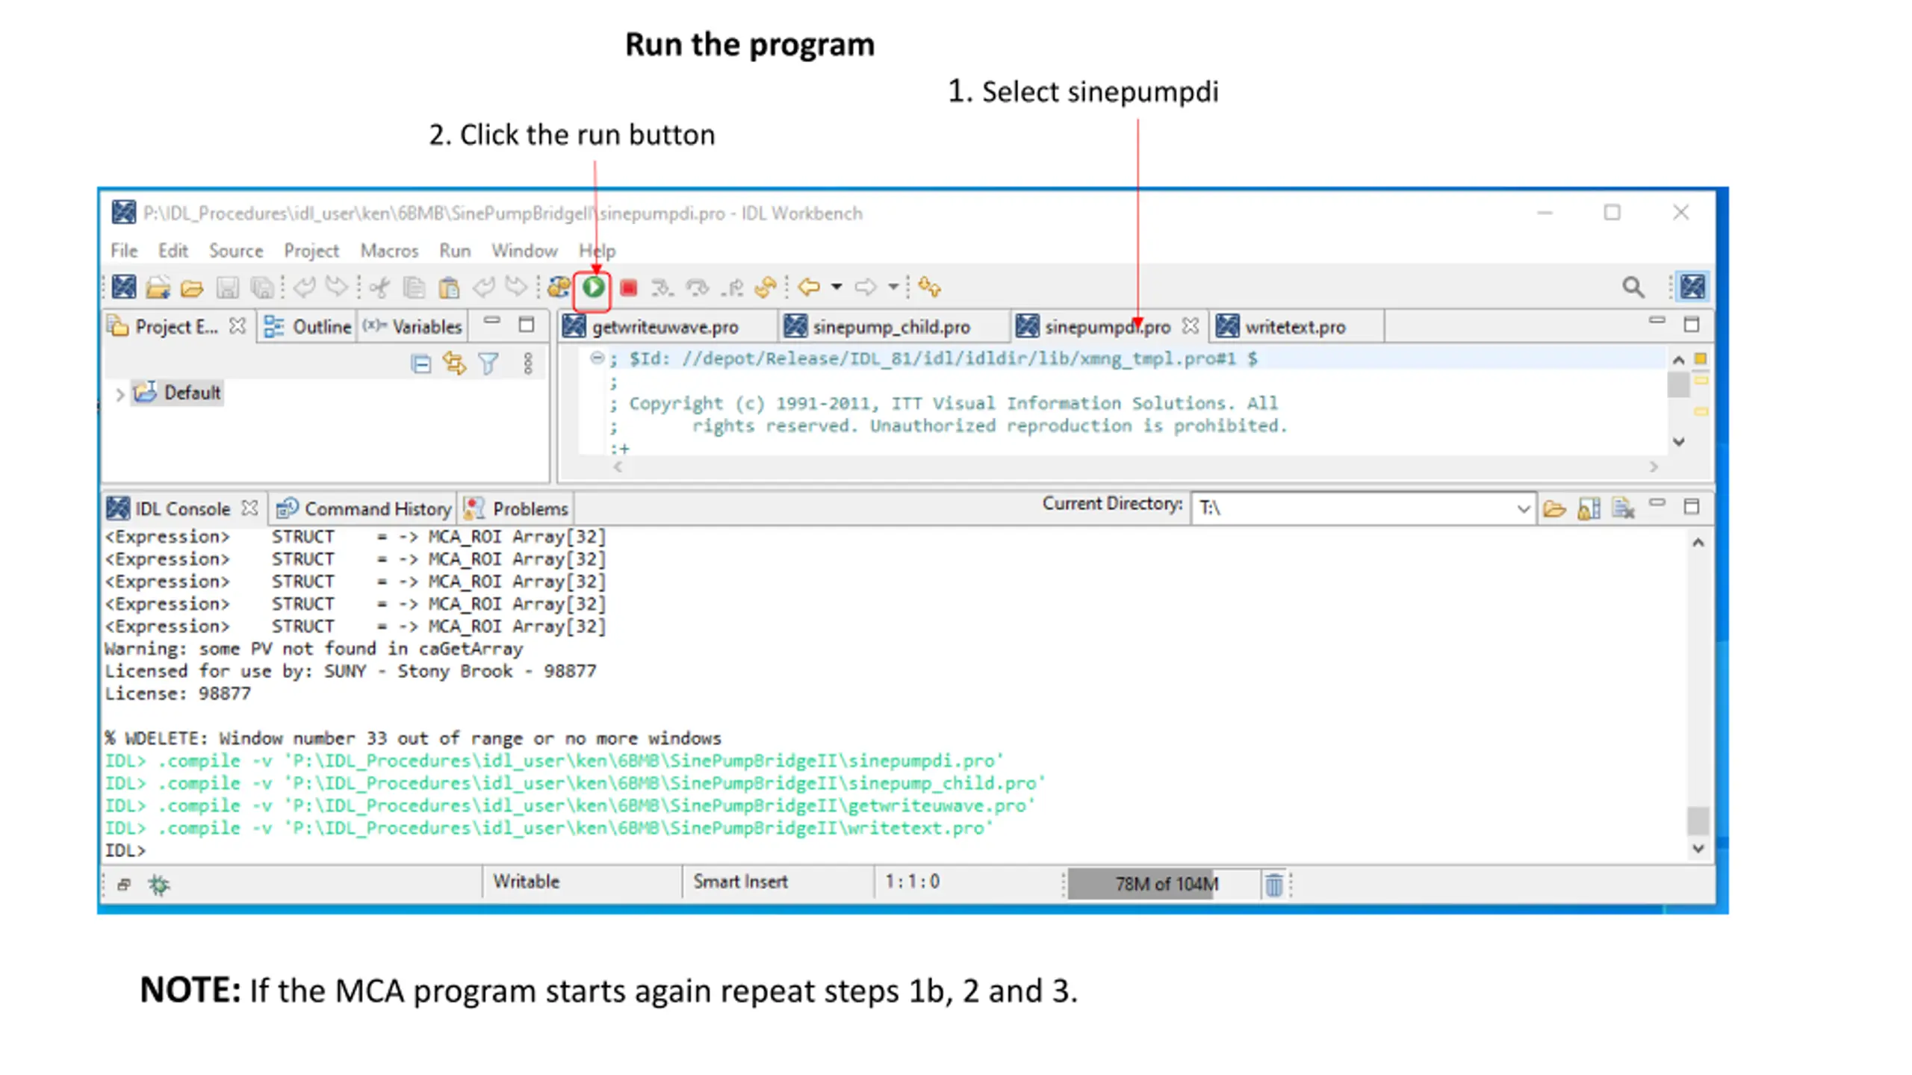
Task: Click the Copy icon in toolbar
Action: tap(414, 287)
